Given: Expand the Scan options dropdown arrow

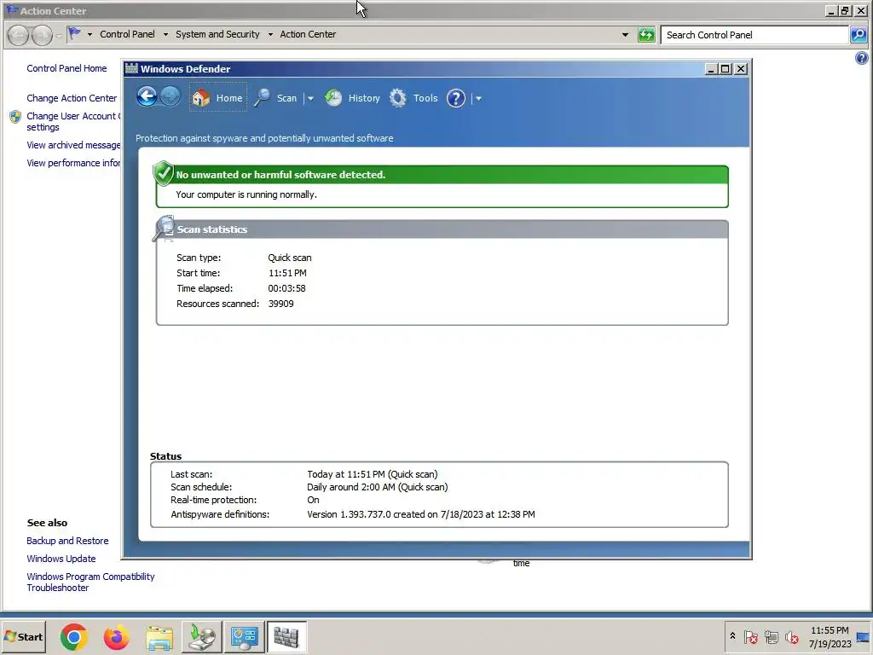Looking at the screenshot, I should click(x=310, y=99).
